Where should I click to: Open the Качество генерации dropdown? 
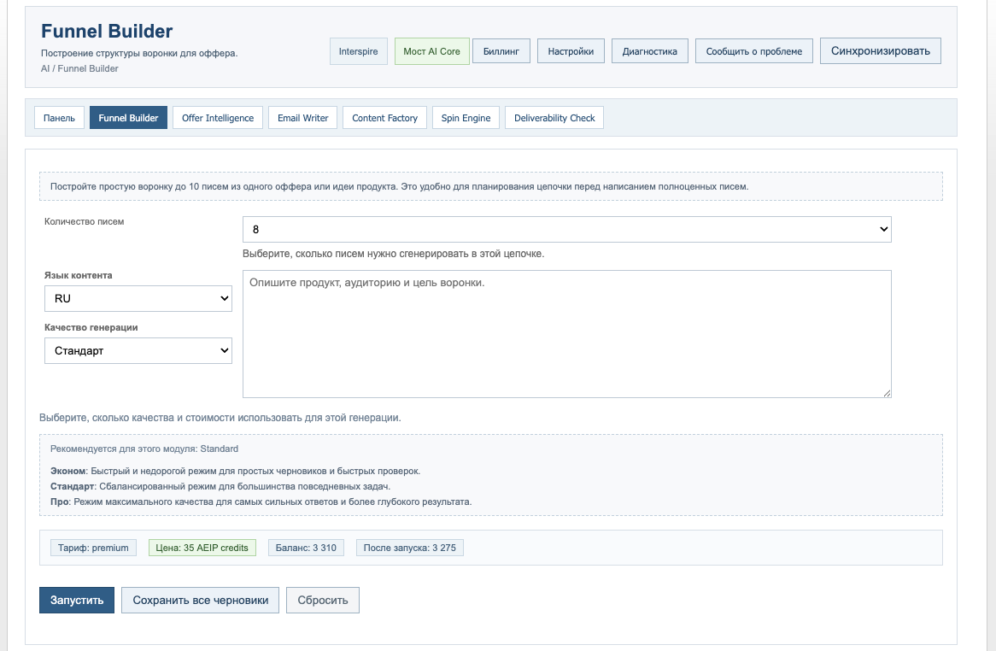click(x=138, y=350)
